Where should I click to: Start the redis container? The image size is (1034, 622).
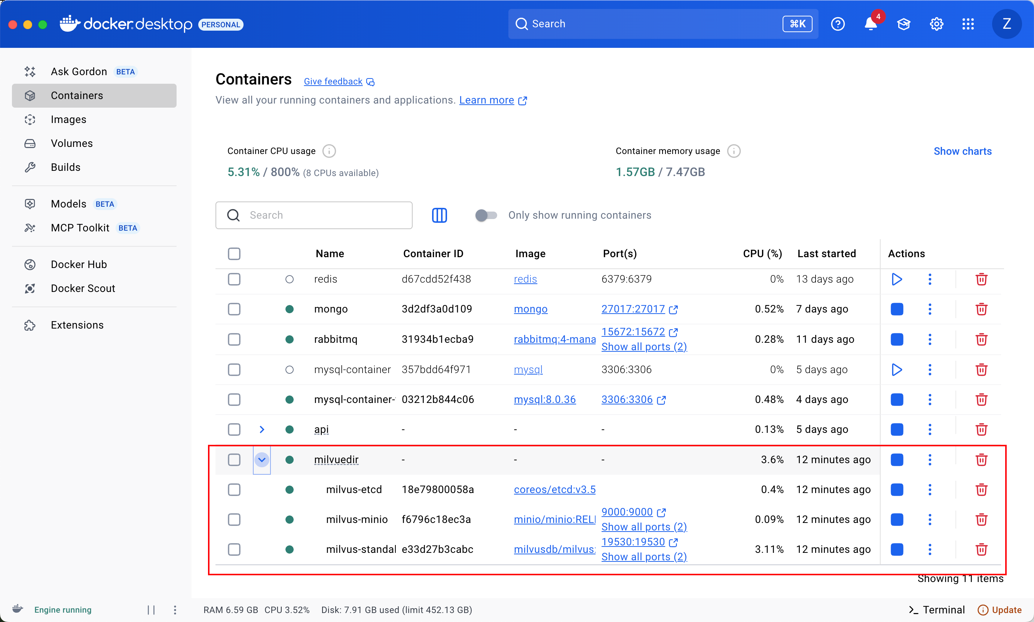coord(897,279)
